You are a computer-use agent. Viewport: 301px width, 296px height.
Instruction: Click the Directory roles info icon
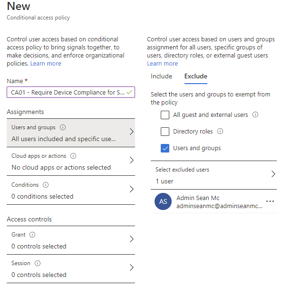click(220, 132)
